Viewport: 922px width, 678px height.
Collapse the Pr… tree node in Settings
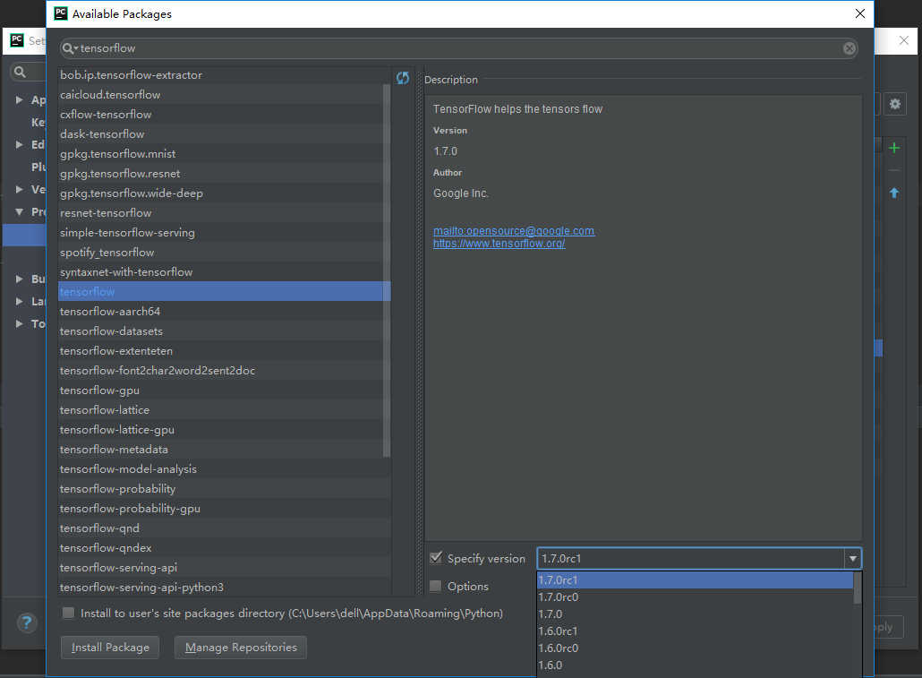pyautogui.click(x=20, y=212)
